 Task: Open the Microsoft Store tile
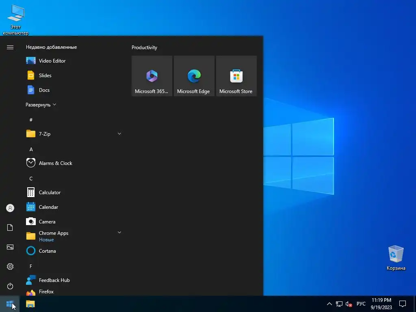[236, 76]
